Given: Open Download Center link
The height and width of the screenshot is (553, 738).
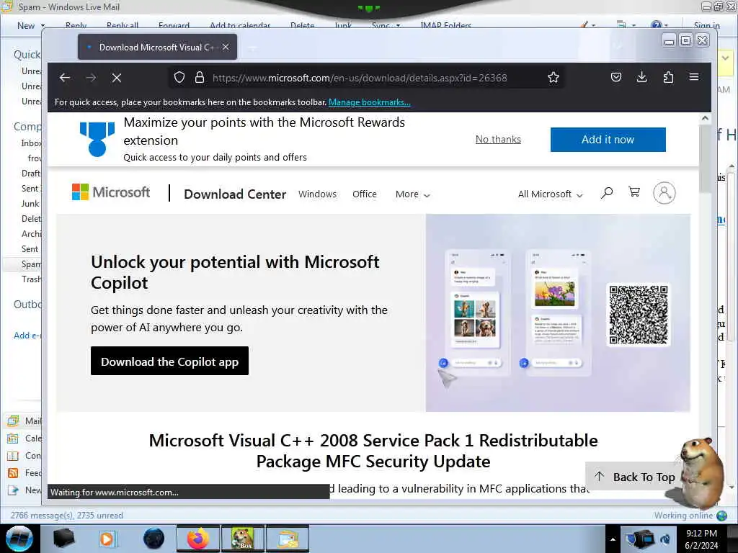Looking at the screenshot, I should pyautogui.click(x=235, y=194).
